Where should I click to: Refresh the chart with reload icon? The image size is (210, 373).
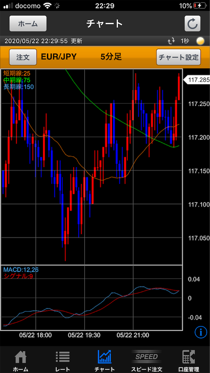point(192,24)
